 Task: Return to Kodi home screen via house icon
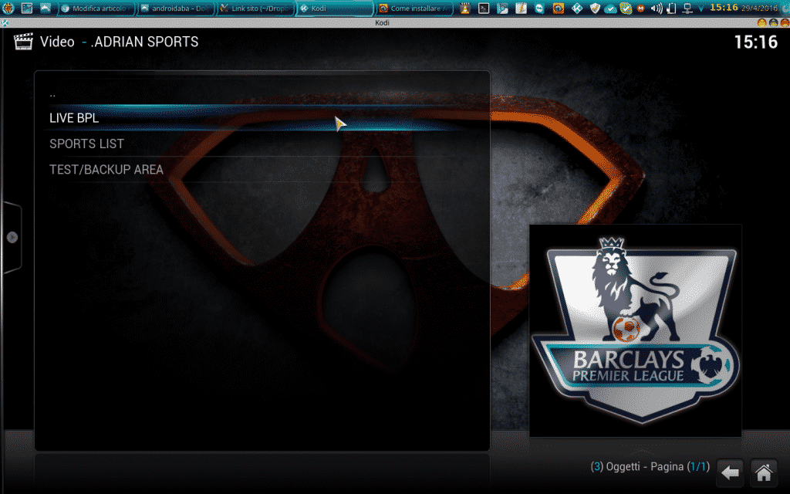pos(764,473)
